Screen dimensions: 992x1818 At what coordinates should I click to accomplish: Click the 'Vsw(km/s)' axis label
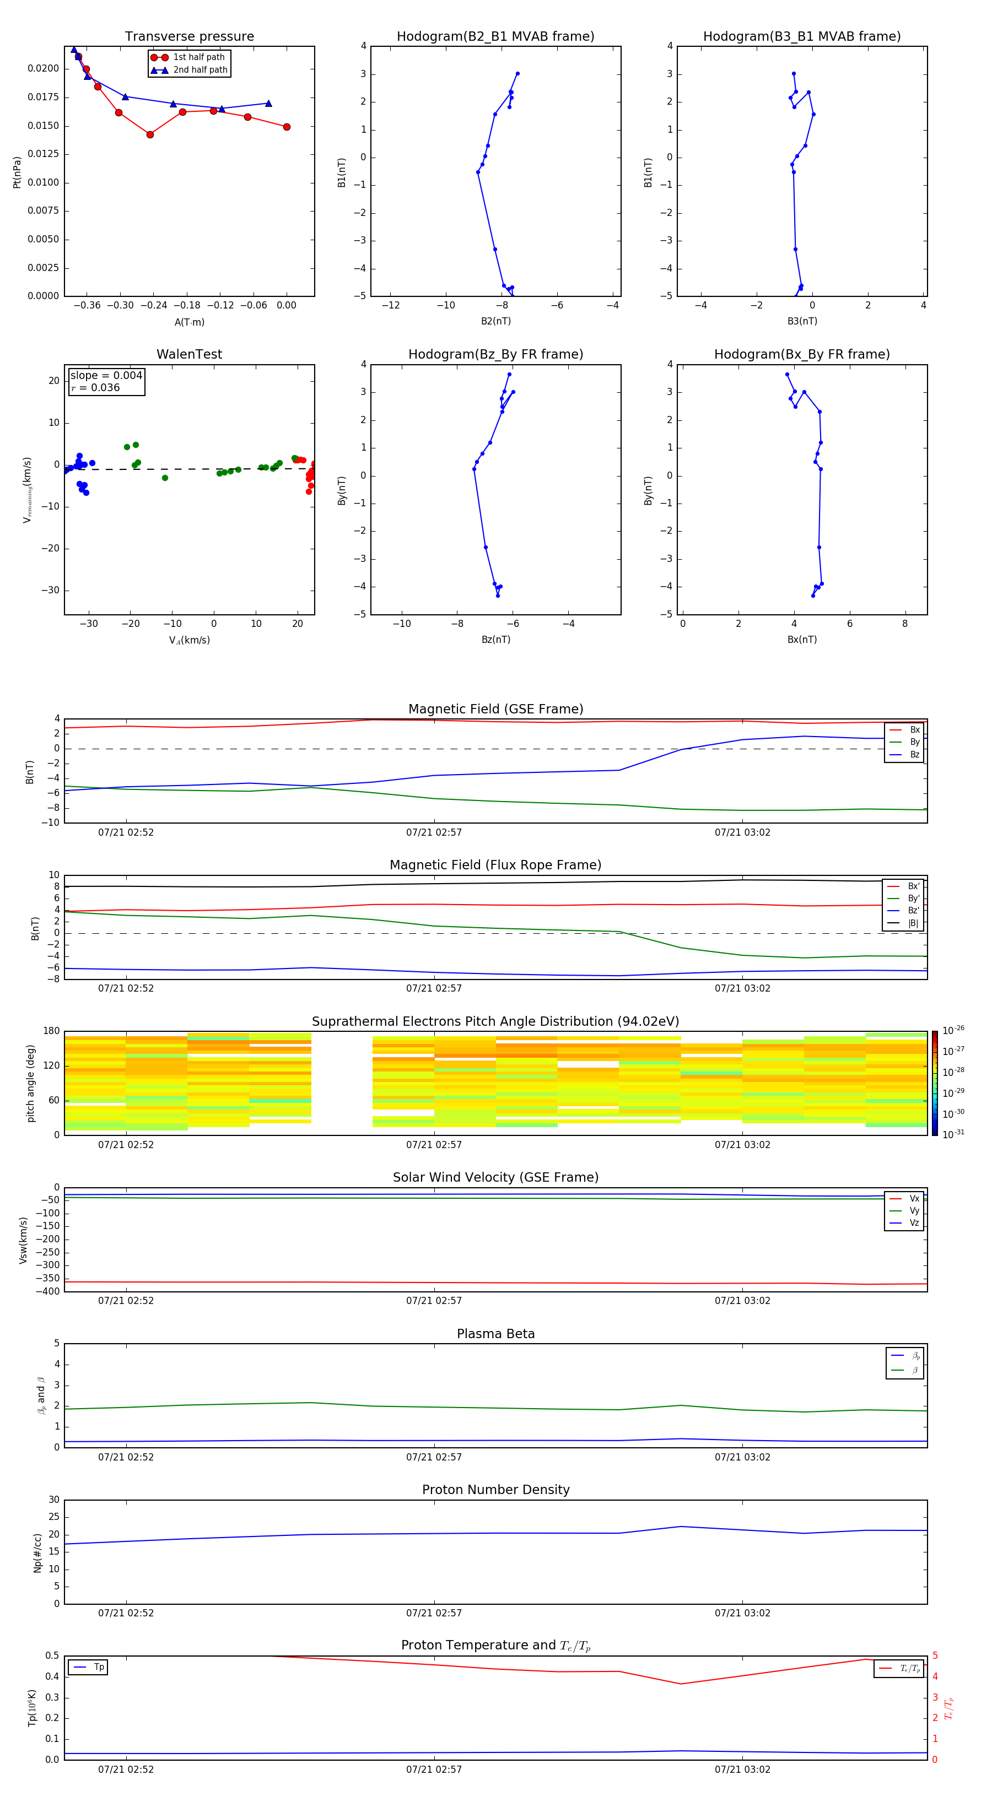tap(23, 1240)
